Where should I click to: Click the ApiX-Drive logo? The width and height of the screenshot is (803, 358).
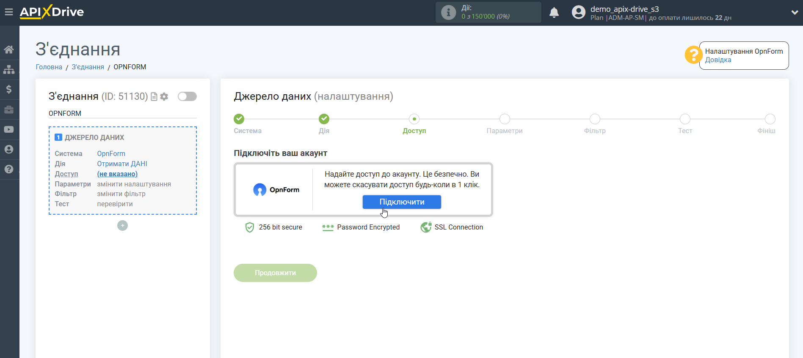coord(52,12)
